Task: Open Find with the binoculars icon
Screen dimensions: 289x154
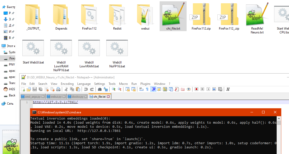Action: 100,89
